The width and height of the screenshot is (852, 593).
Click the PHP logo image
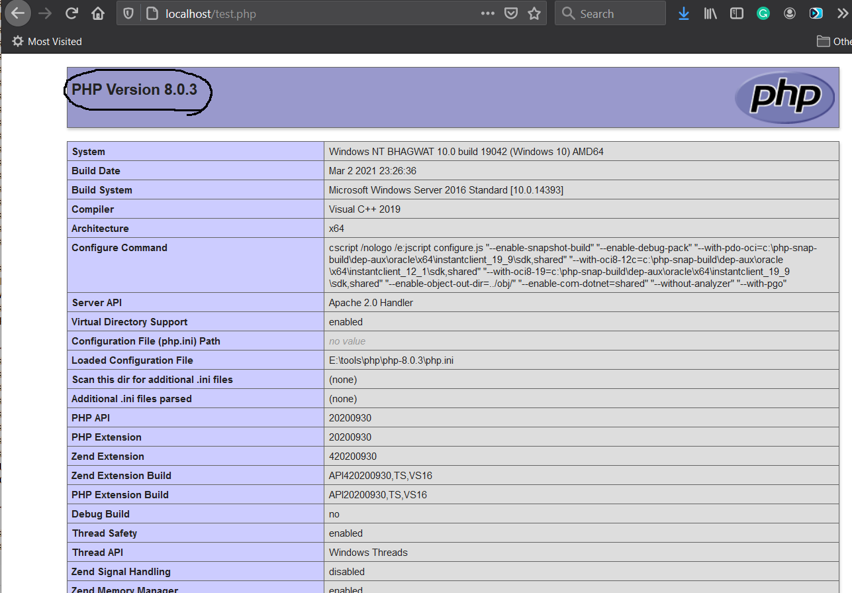[784, 97]
